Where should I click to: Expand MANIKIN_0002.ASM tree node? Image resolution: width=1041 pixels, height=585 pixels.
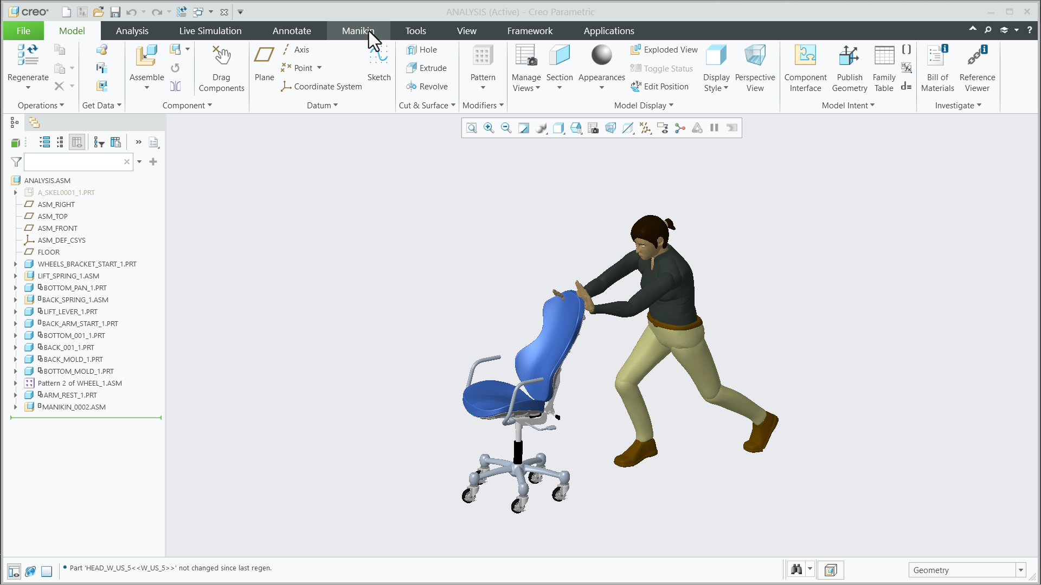(x=15, y=407)
